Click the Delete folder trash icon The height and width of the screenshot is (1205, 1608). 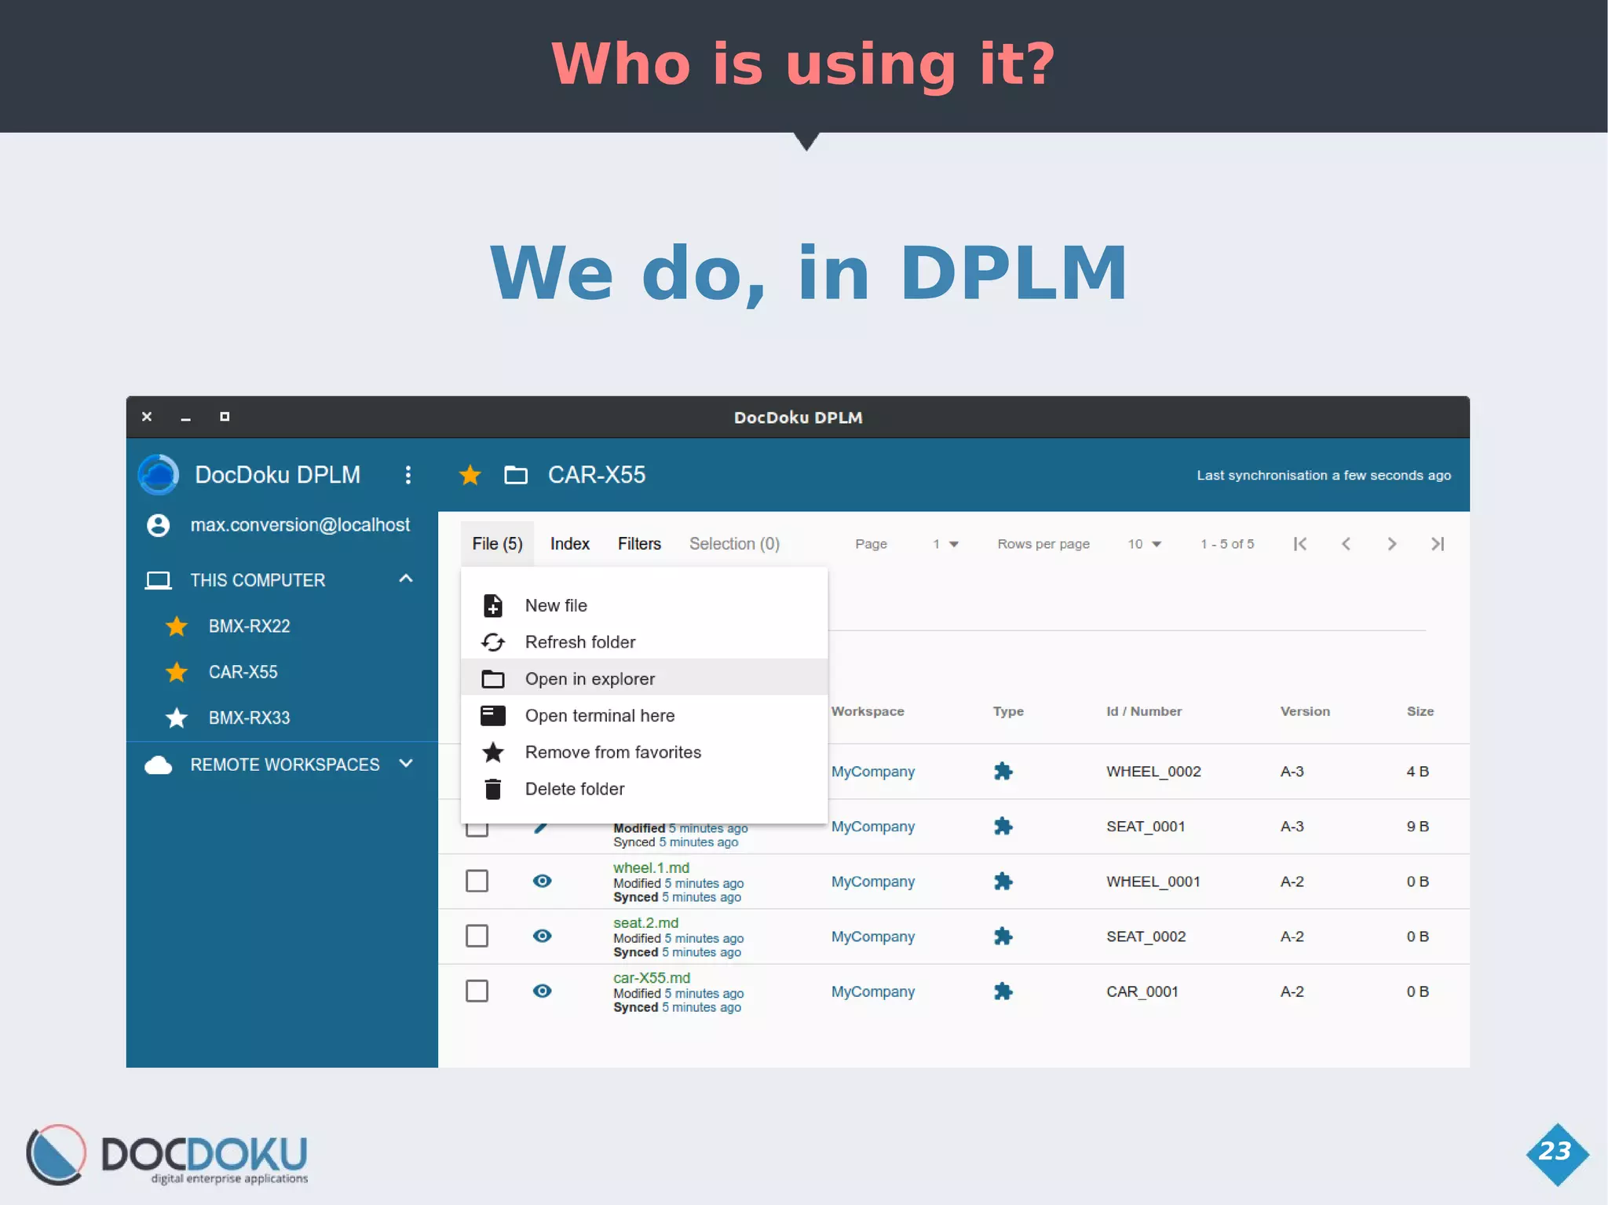coord(493,789)
